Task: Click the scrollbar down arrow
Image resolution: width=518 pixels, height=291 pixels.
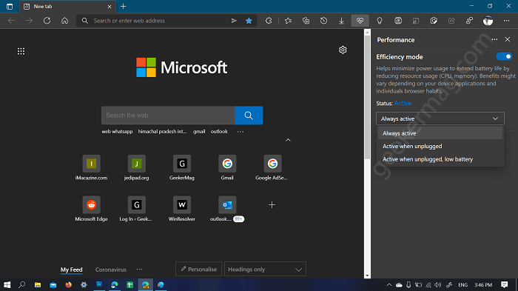Action: coord(367,275)
